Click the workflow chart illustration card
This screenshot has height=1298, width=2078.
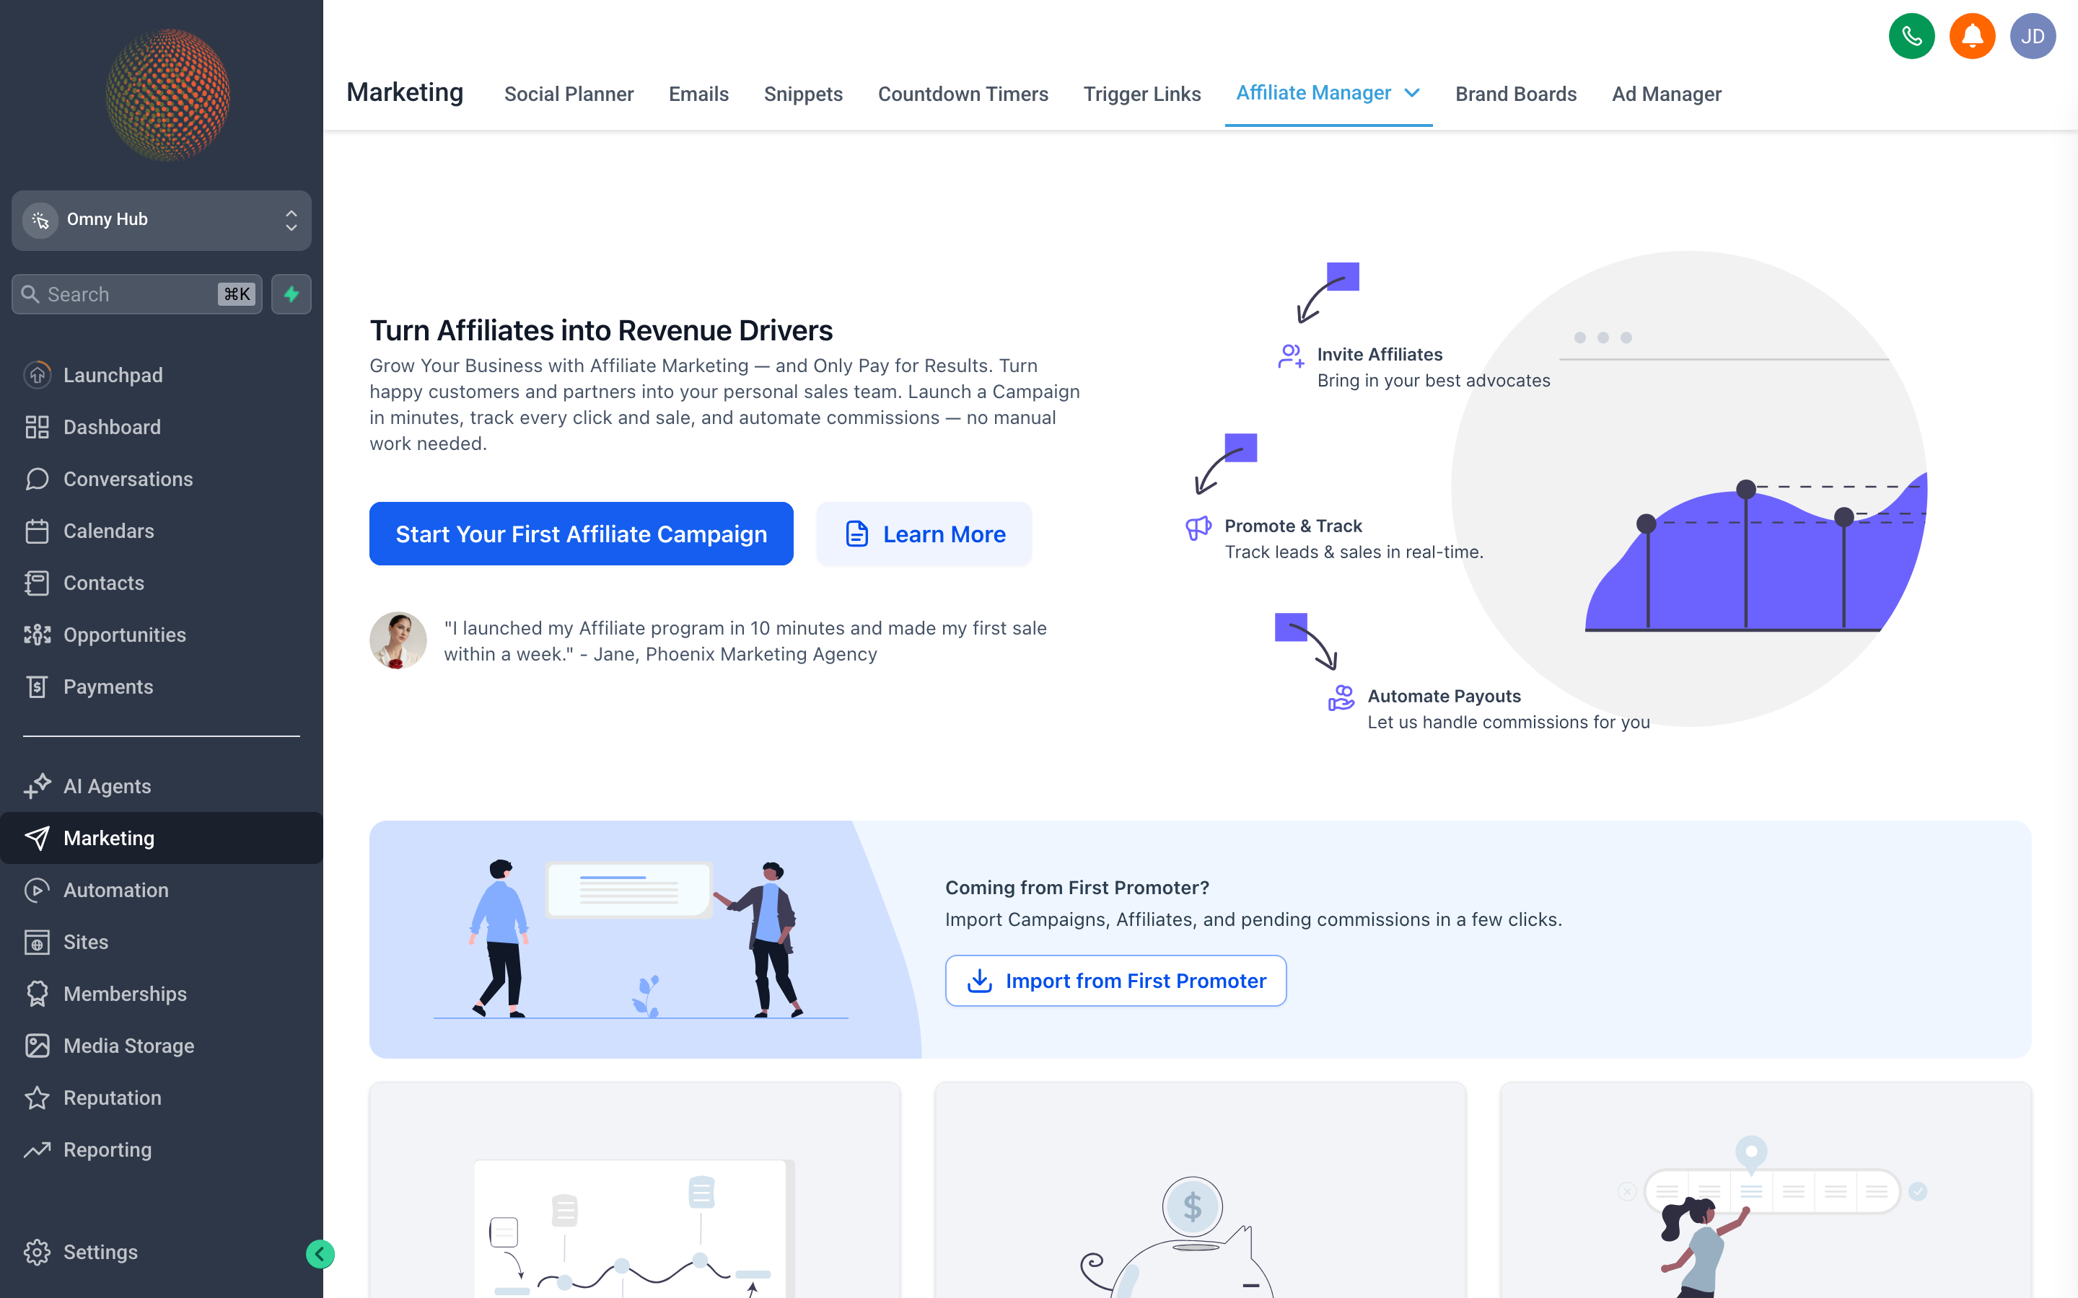tap(634, 1190)
